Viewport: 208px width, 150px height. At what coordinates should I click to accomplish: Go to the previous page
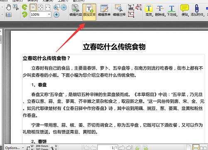tap(94, 148)
